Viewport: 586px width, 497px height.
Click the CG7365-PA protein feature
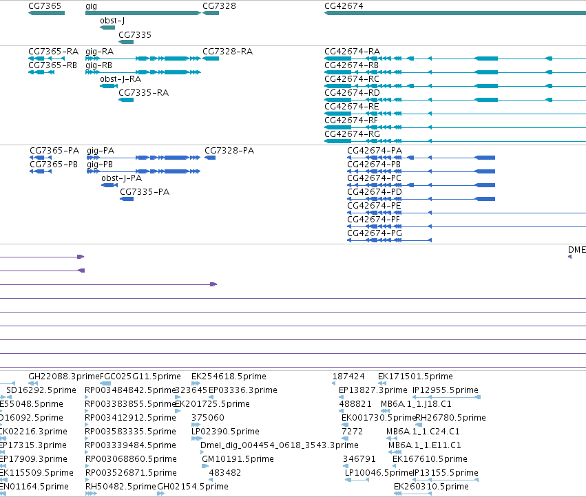tap(41, 158)
